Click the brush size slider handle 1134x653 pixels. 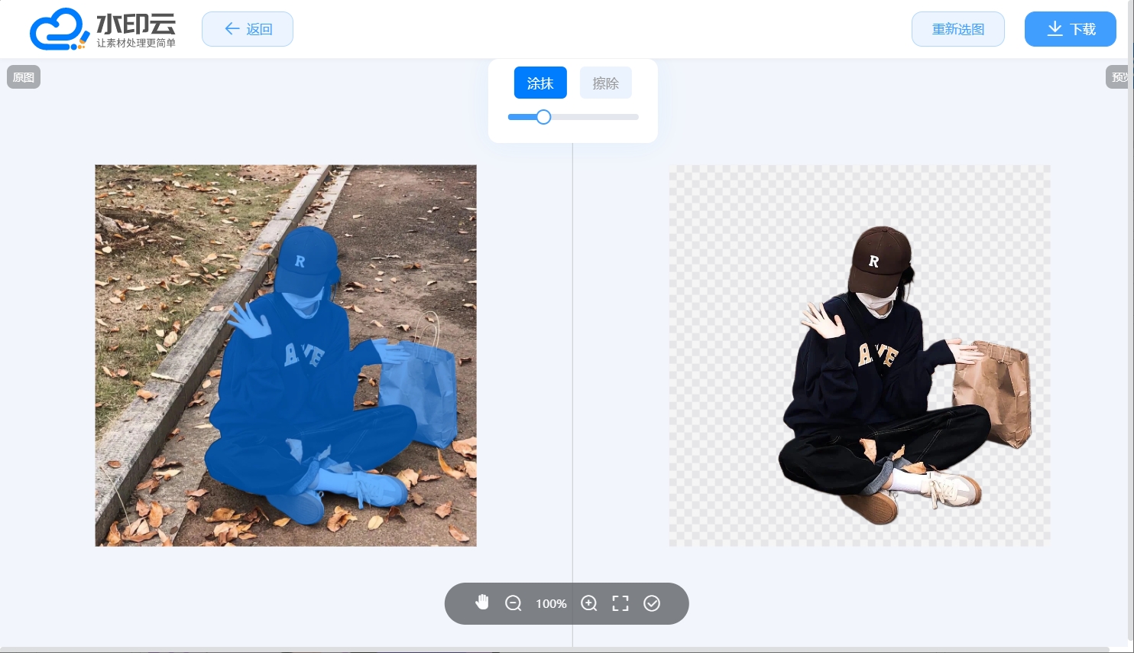pos(543,117)
